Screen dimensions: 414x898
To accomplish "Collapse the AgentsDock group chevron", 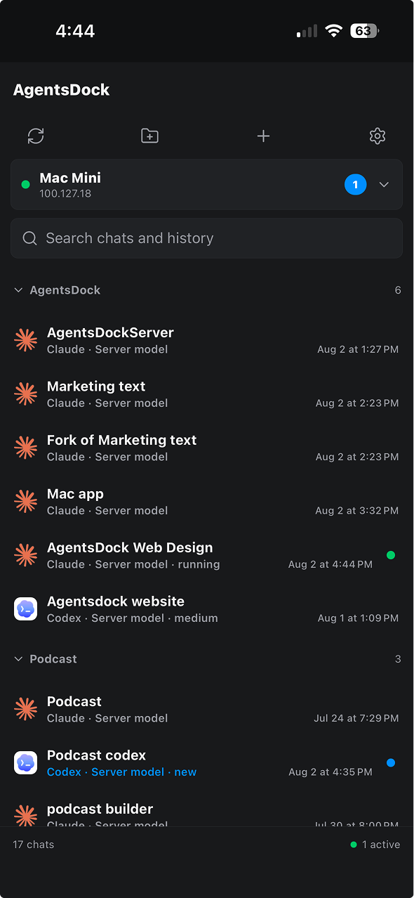I will tap(19, 290).
